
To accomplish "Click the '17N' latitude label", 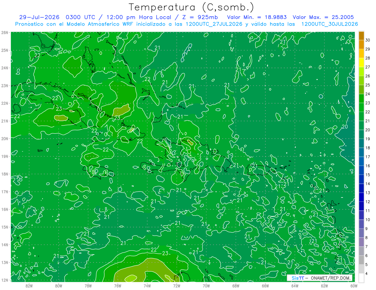I will point(4,191).
